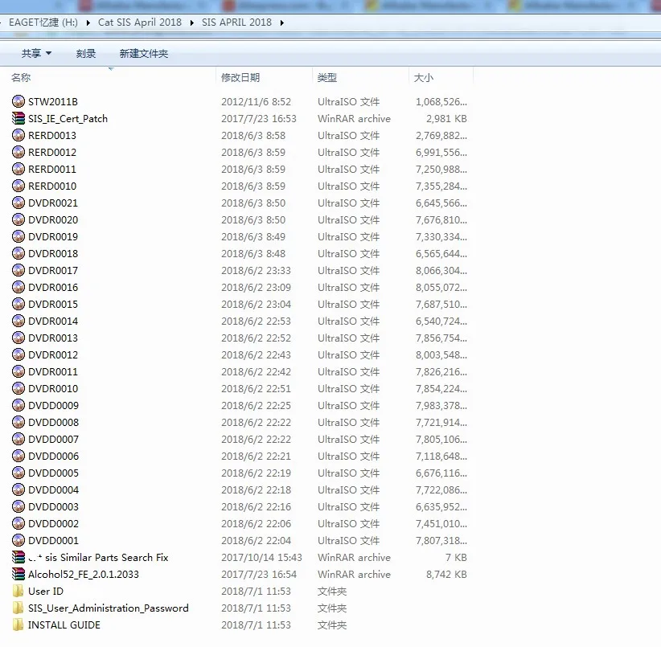Click the 8,742 KB size value
The width and height of the screenshot is (661, 647).
point(446,574)
